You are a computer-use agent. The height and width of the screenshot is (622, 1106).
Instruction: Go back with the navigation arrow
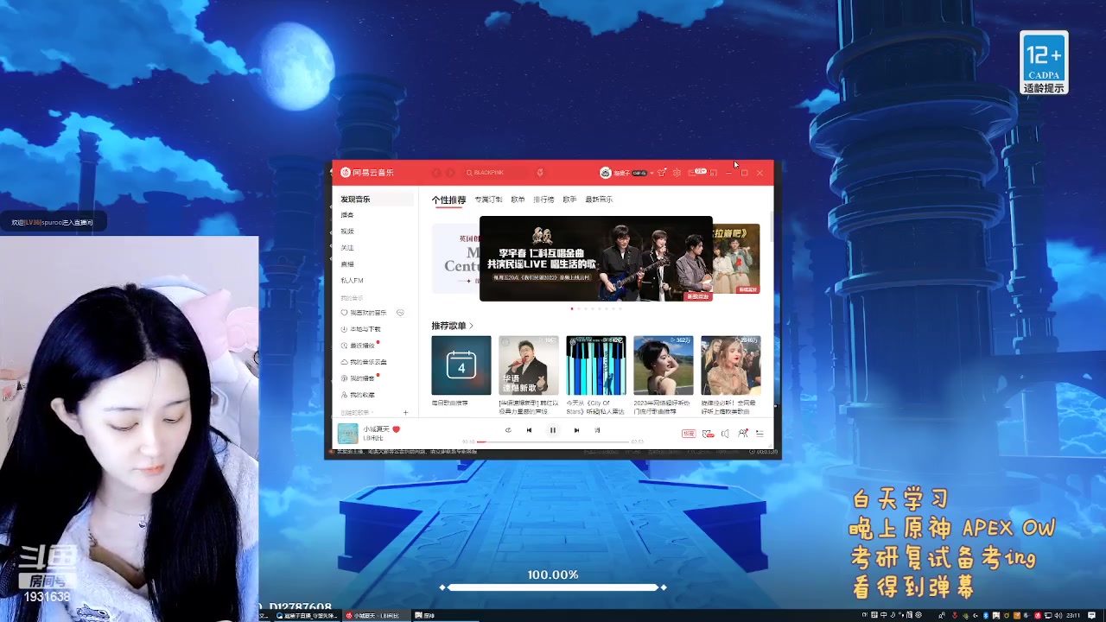(x=436, y=173)
